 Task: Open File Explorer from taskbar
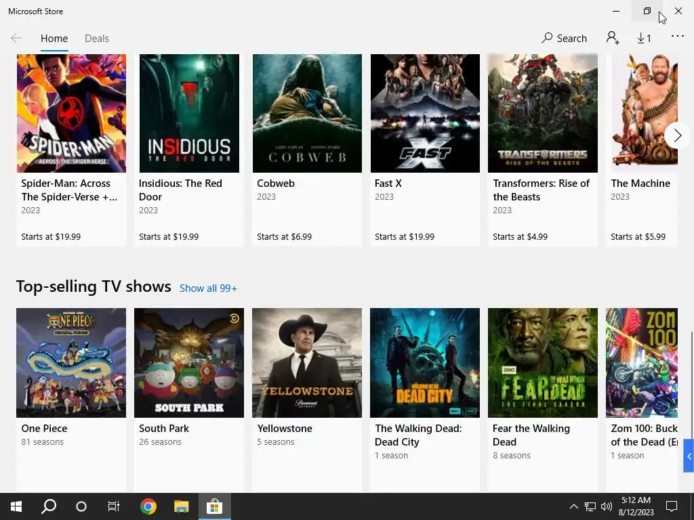click(x=182, y=506)
